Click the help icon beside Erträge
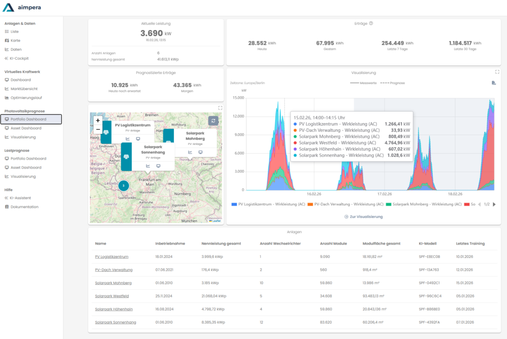This screenshot has width=507, height=339. [x=371, y=23]
